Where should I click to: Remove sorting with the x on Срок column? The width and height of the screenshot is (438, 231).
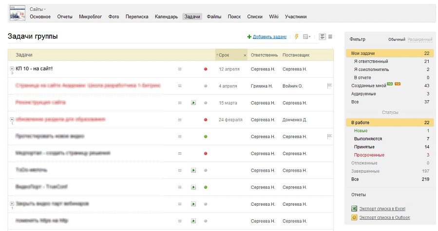[245, 55]
